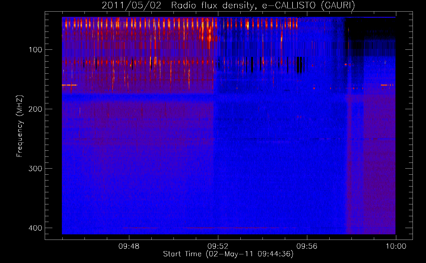
Task: Click the plot title 'Radio flux density, e-CALLISTO (GAURI)'
Action: [263, 5]
